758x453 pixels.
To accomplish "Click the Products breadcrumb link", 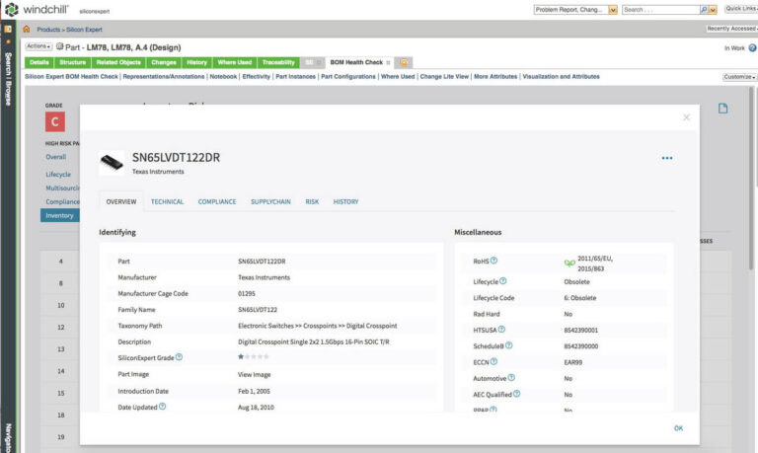I will (x=48, y=30).
